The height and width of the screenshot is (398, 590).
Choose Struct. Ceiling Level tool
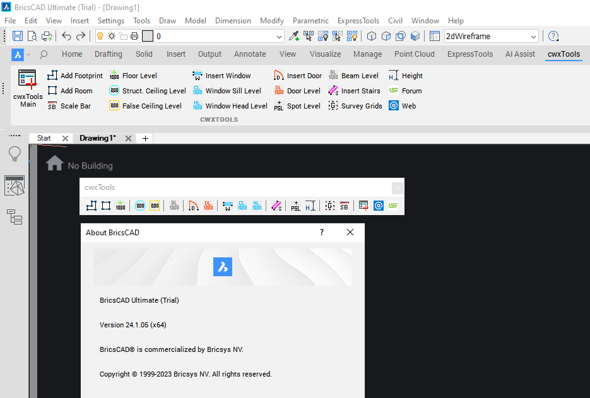coord(148,91)
